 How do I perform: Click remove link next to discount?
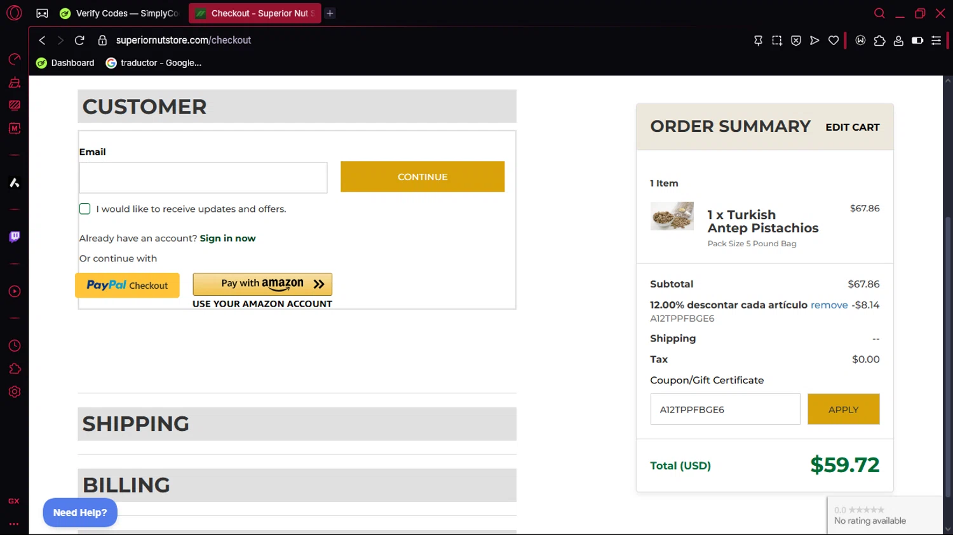(829, 305)
